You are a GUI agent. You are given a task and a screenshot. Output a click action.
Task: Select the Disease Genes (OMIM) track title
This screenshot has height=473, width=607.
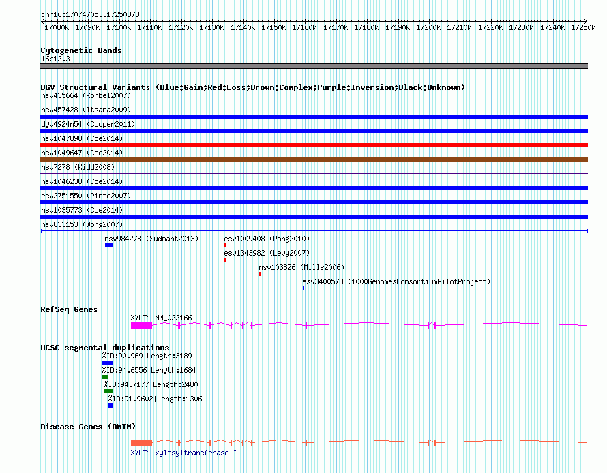click(x=88, y=427)
